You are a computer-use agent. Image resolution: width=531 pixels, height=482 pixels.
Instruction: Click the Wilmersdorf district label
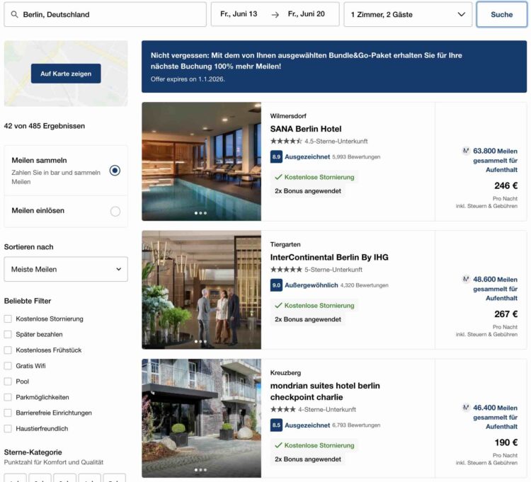(288, 116)
